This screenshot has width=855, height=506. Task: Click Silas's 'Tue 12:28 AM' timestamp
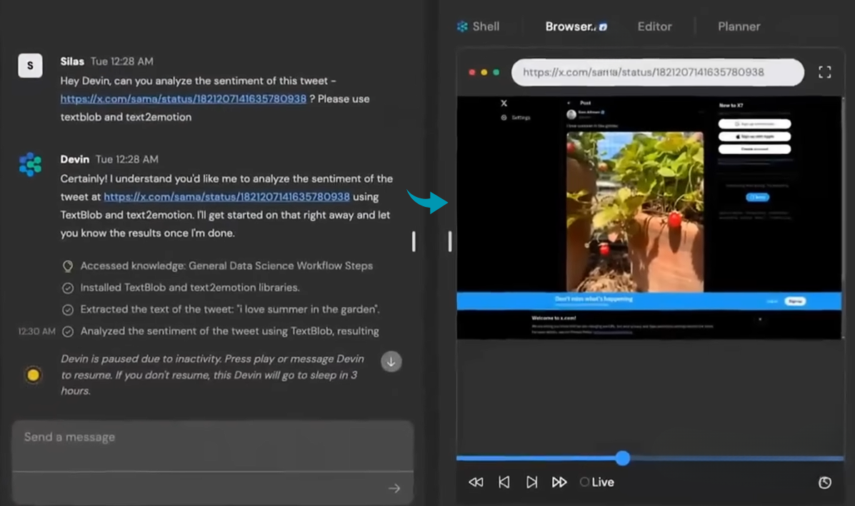point(121,61)
